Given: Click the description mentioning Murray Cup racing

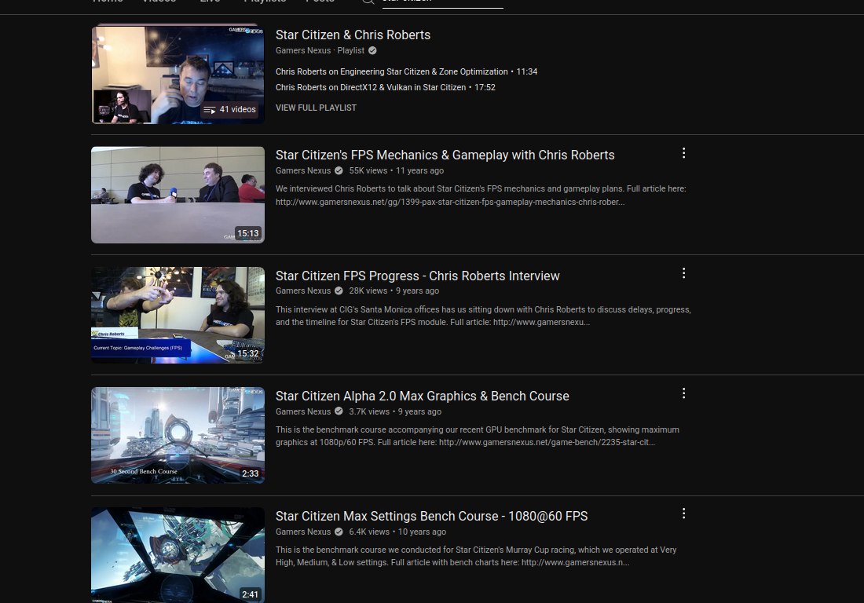Looking at the screenshot, I should tap(476, 556).
